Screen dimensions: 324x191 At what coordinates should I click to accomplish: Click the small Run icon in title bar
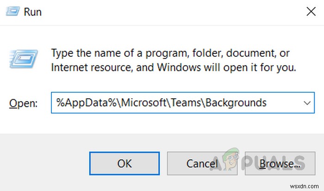point(12,12)
